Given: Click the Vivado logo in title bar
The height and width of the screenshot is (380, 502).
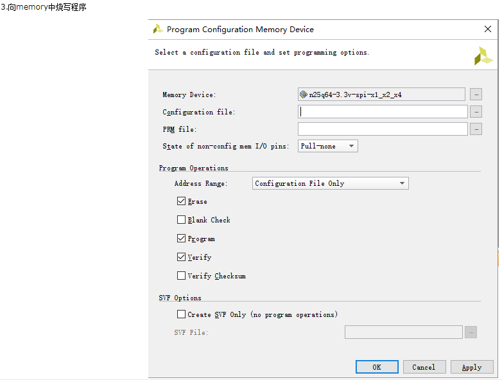Looking at the screenshot, I should pyautogui.click(x=158, y=29).
